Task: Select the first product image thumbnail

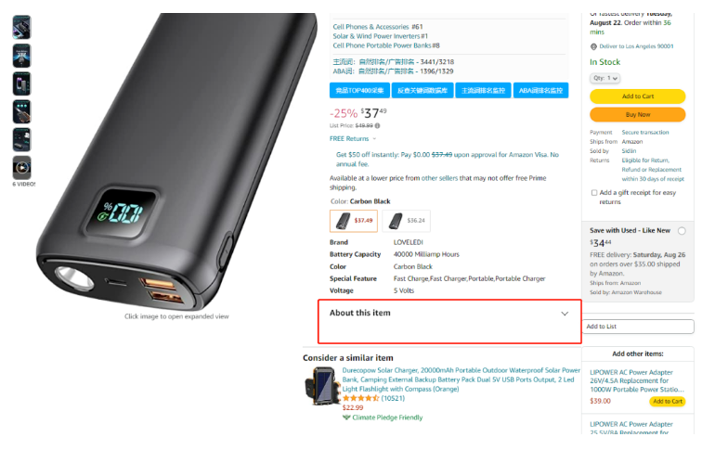Action: pyautogui.click(x=21, y=27)
